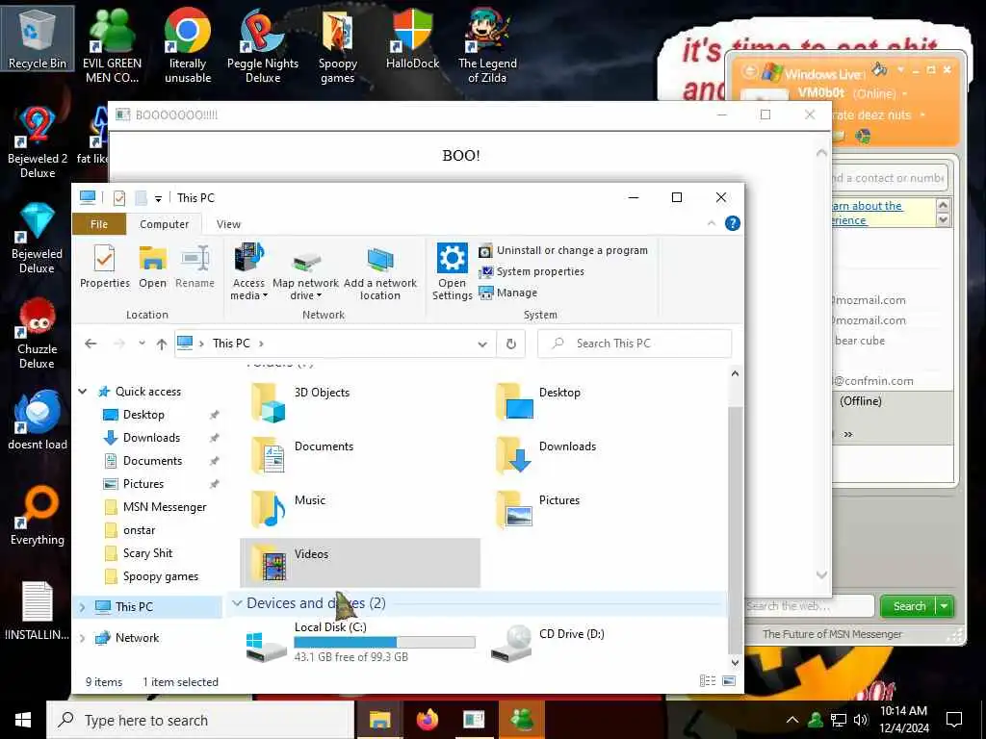Switch to large icons view layout

729,681
